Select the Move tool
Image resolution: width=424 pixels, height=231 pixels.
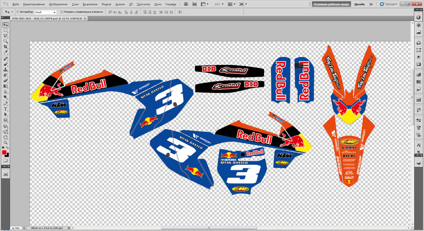(x=6, y=25)
